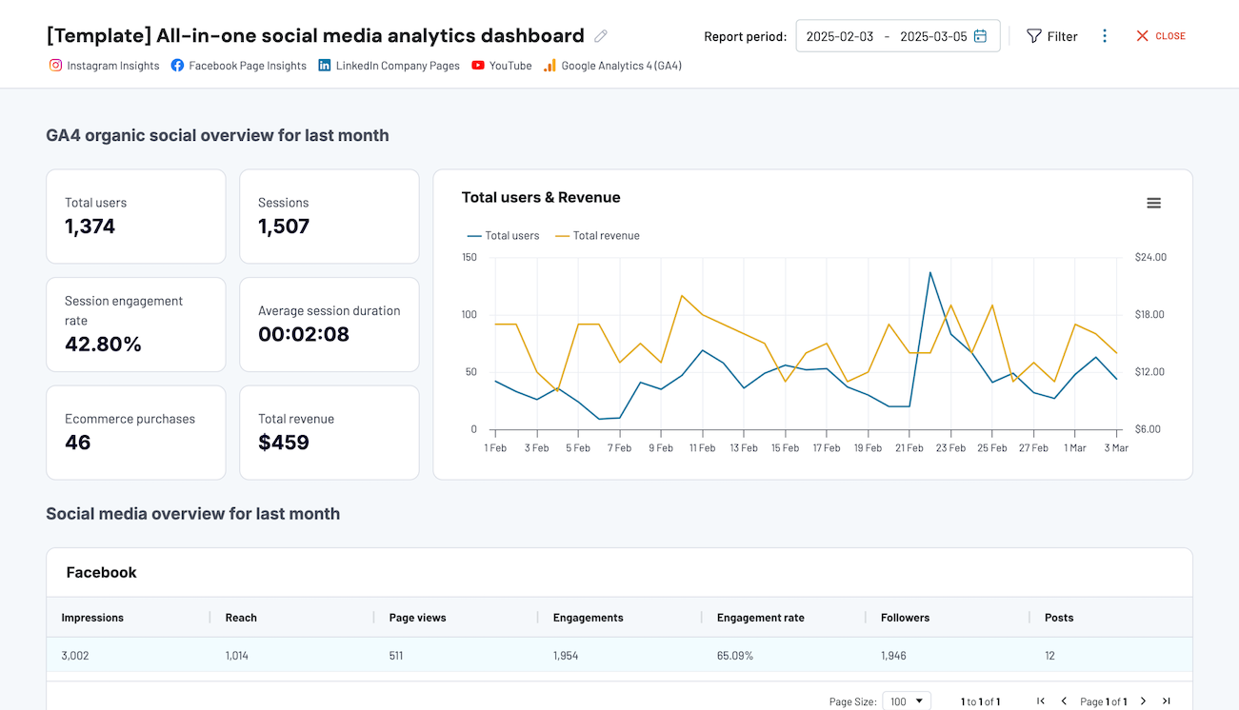
Task: Click the YouTube data source icon
Action: point(477,66)
